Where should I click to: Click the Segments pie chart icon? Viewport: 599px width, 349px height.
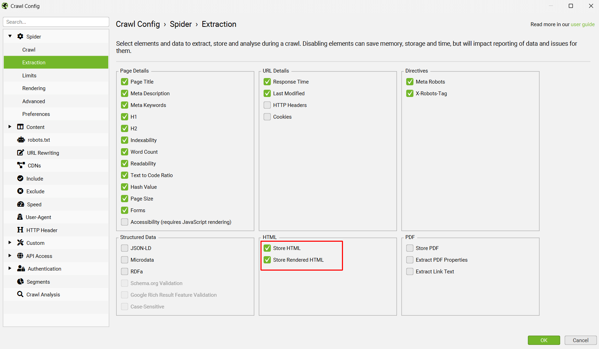21,282
